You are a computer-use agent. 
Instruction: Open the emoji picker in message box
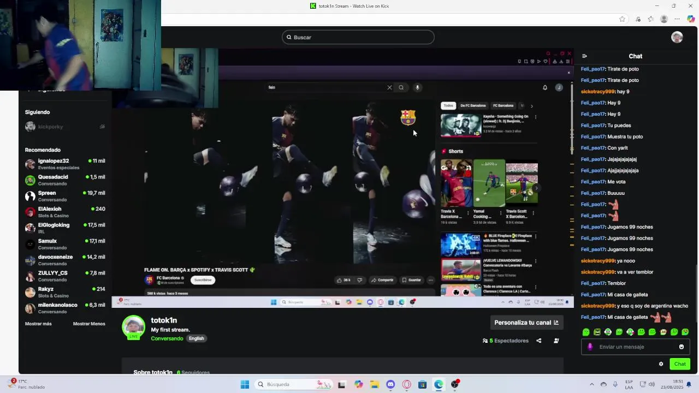tap(682, 347)
